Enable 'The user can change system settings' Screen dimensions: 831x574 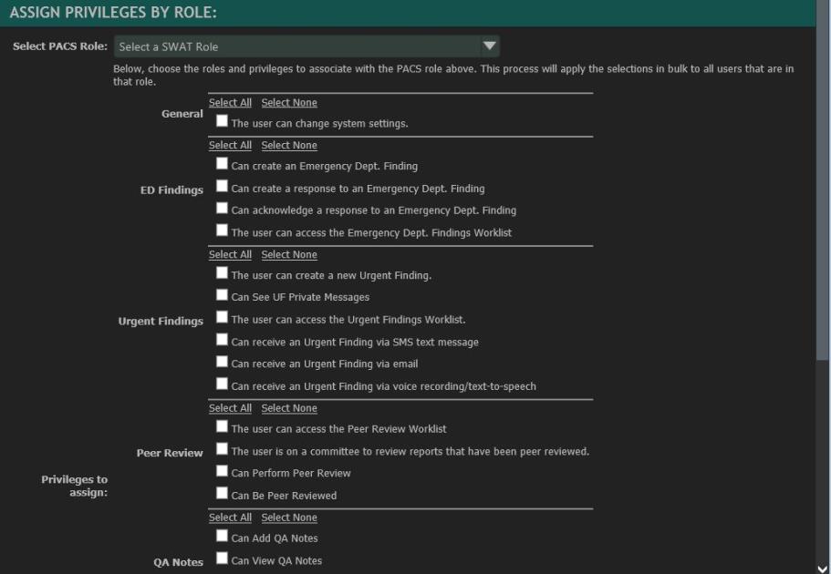click(x=220, y=122)
